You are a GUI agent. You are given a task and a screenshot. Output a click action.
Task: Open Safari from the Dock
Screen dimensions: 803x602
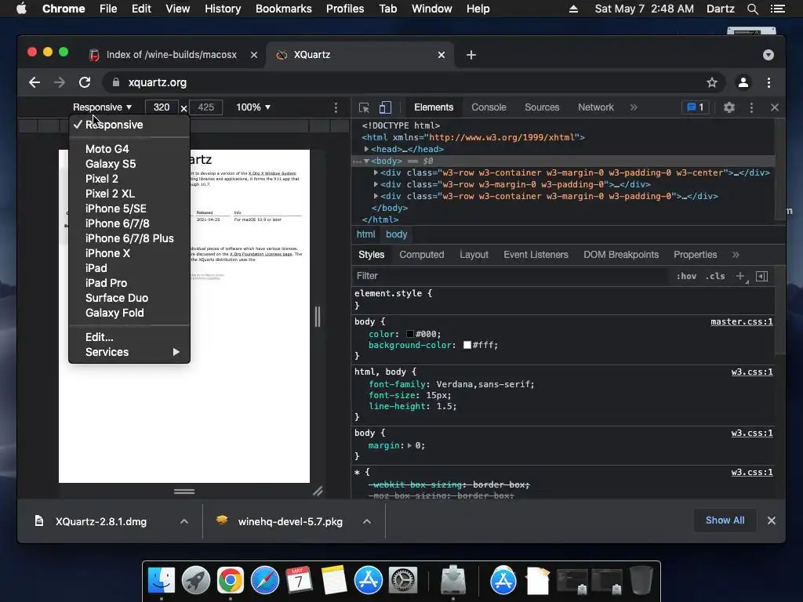coord(265,581)
